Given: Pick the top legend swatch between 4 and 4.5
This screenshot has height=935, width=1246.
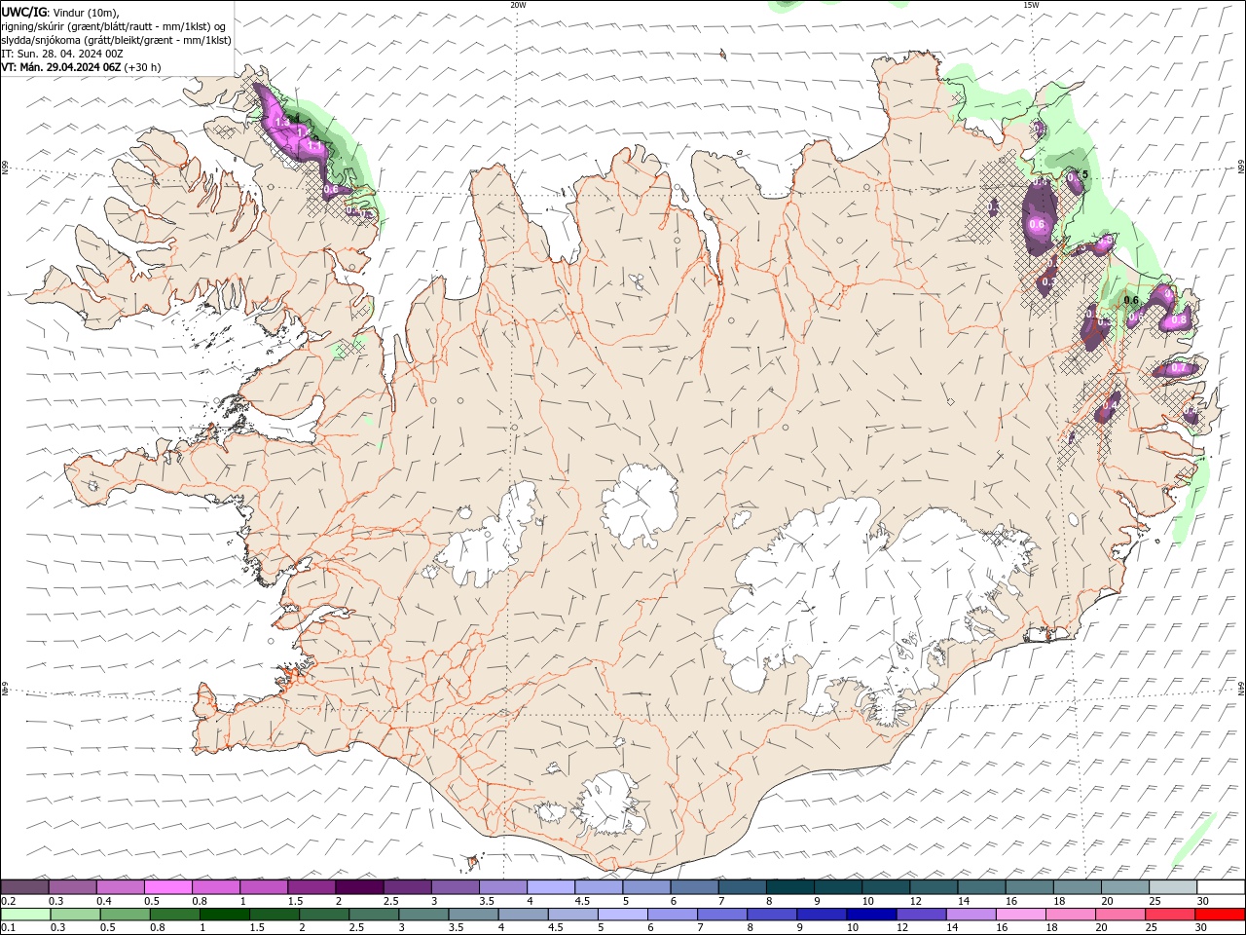Looking at the screenshot, I should (x=550, y=887).
